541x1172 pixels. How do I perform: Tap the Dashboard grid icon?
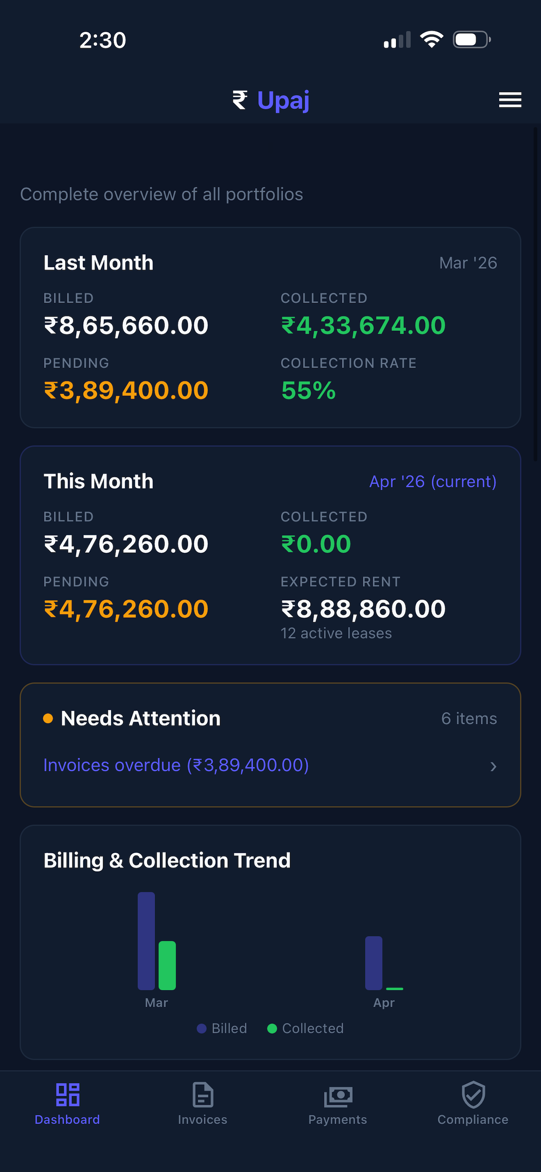(x=68, y=1094)
